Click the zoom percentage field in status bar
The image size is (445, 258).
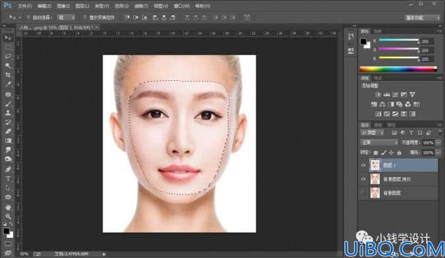coord(24,254)
